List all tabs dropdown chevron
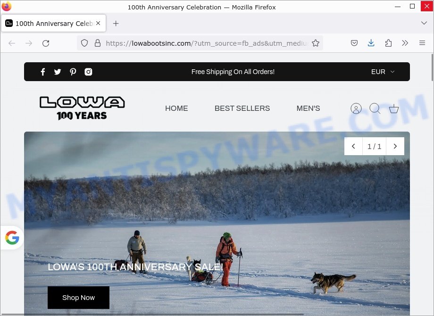This screenshot has width=434, height=316. 424,23
